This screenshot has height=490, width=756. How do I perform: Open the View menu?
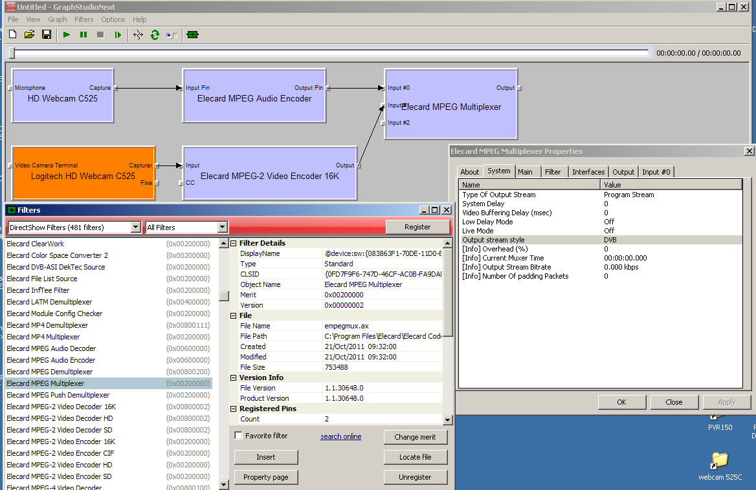coord(33,19)
